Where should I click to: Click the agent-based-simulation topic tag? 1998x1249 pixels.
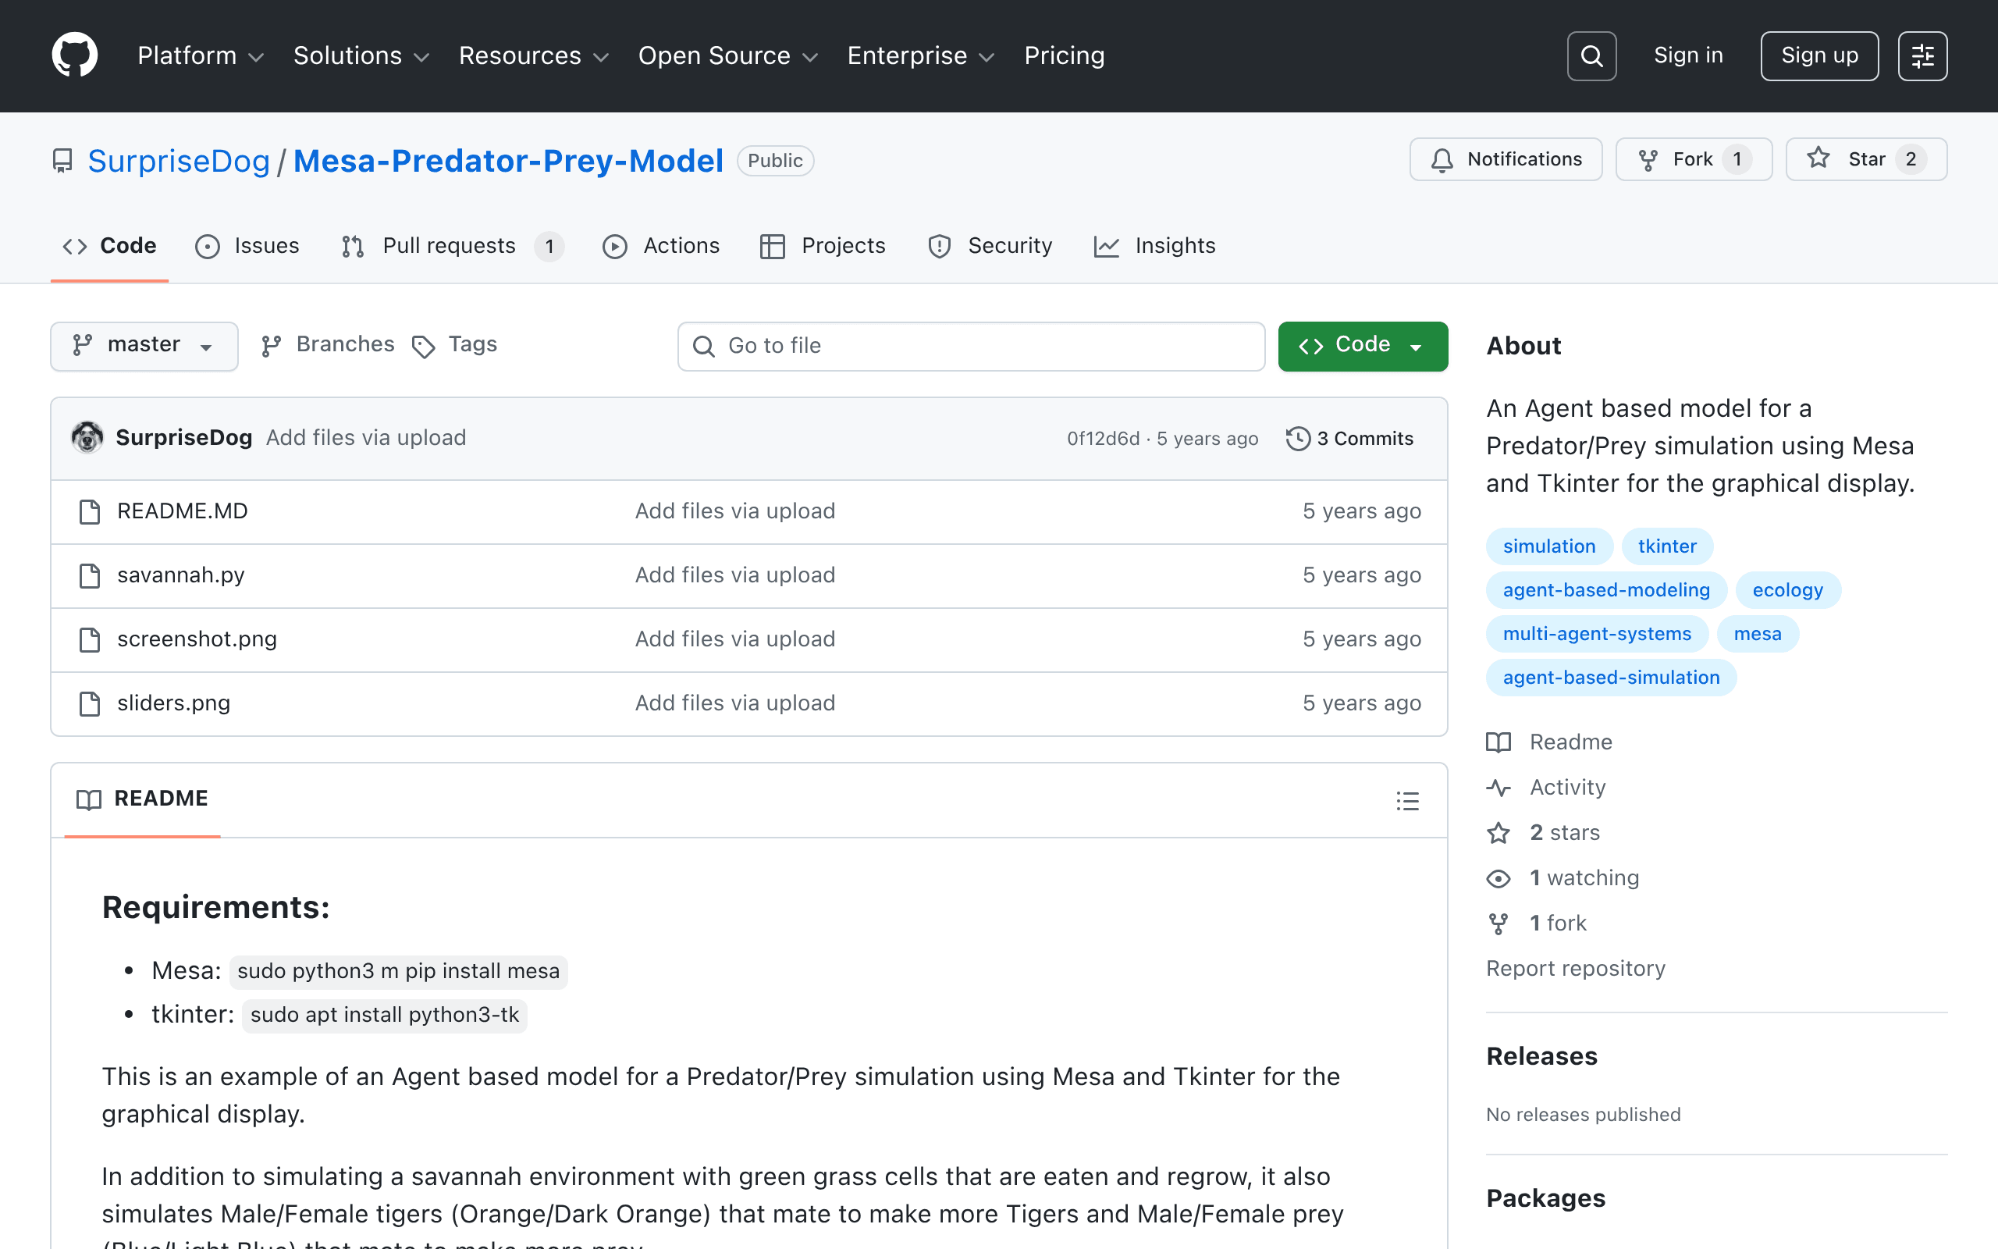click(x=1611, y=678)
